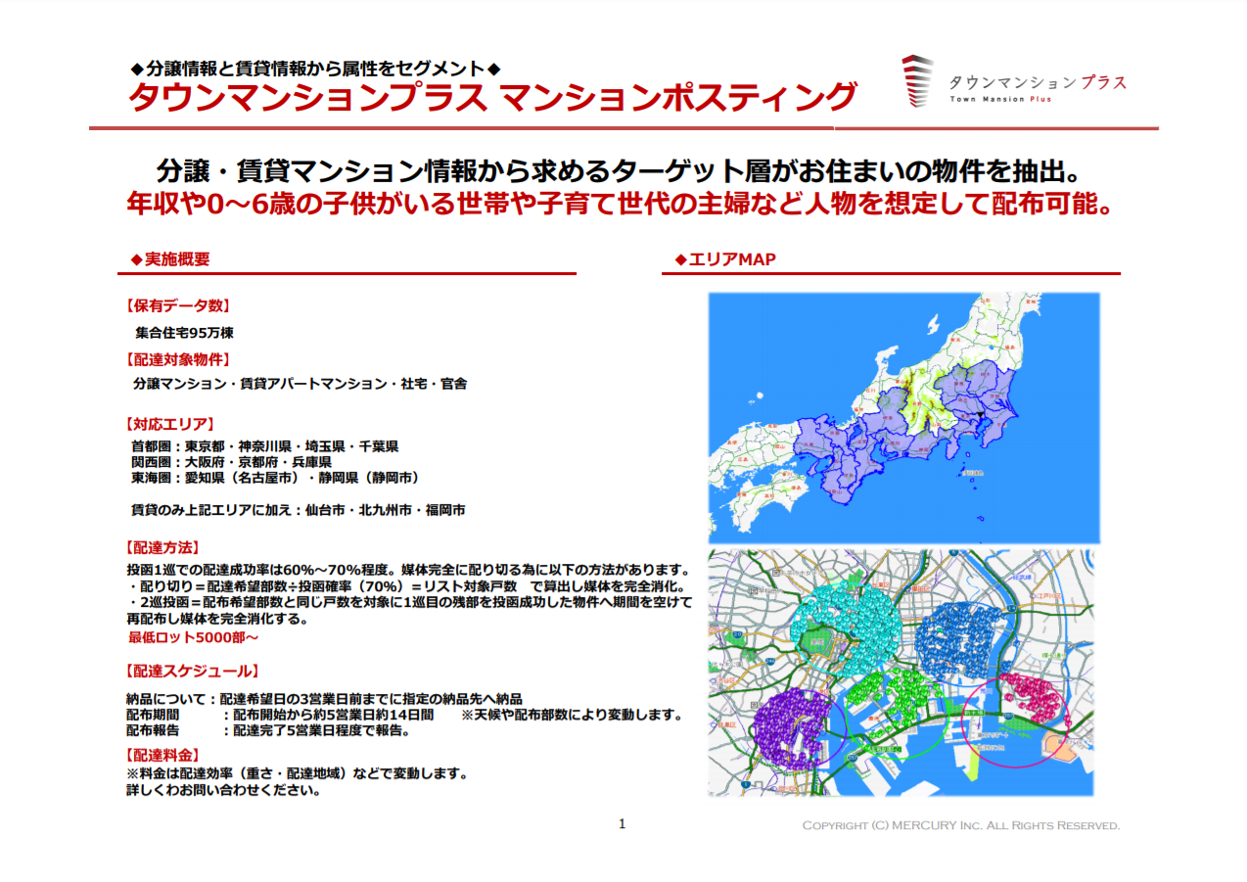Screen dimensions: 1247x882
Task: Select the black headline starting "分譲・賃貸マンション情報から"
Action: point(619,172)
